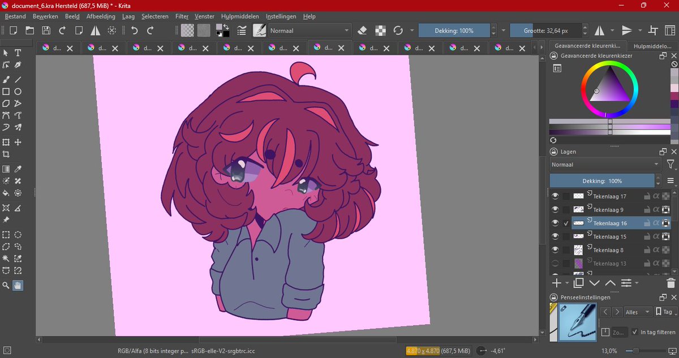Screen dimensions: 679x358
Task: Select the Text tool in toolbox
Action: (18, 53)
